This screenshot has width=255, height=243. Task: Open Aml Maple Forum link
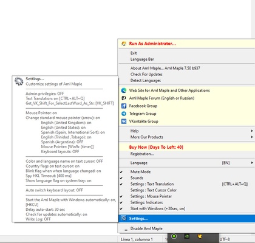[161, 98]
